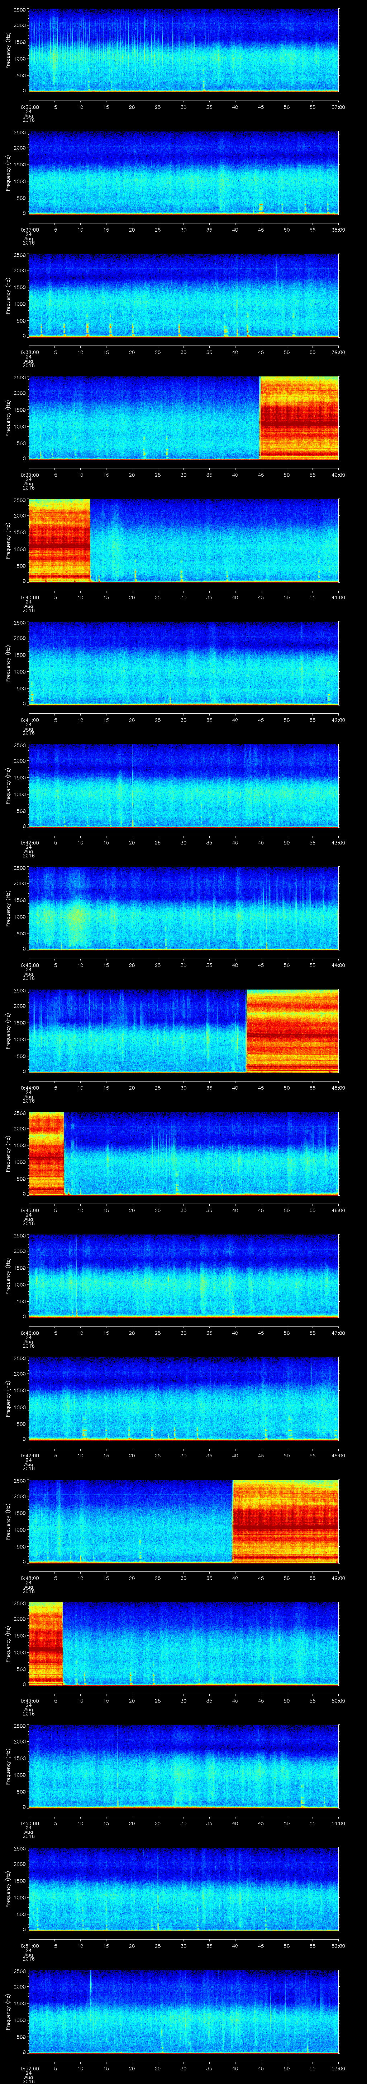Select the 0:50:00 spectrogram panel
Screen dimensions: 367x2084
(183, 1765)
